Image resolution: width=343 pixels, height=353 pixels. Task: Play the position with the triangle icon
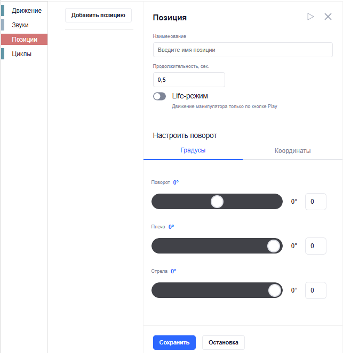pyautogui.click(x=310, y=17)
